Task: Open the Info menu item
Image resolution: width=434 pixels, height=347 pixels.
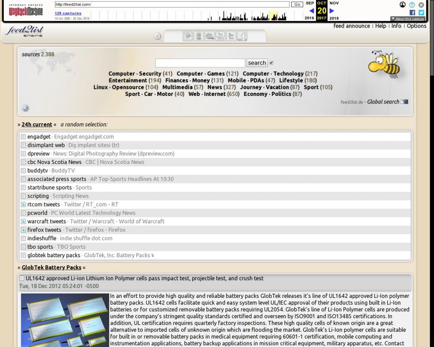Action: point(396,26)
